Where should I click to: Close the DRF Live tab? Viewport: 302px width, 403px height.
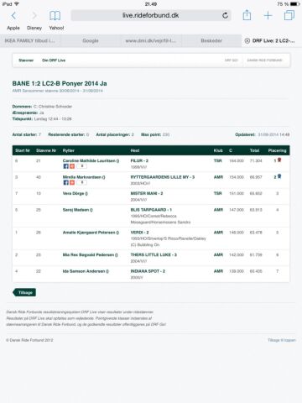click(x=247, y=40)
